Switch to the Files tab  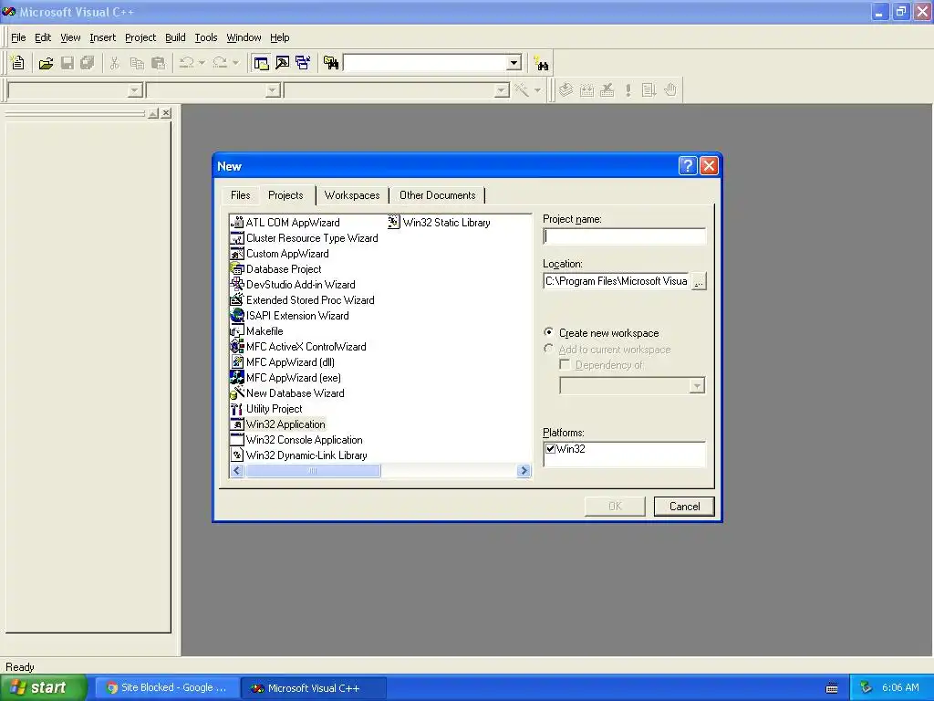240,195
